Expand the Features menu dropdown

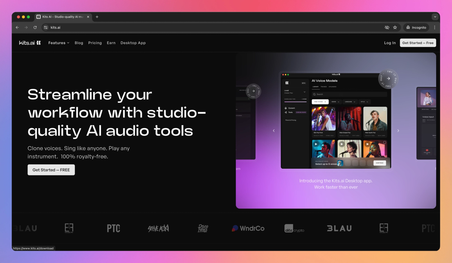59,43
